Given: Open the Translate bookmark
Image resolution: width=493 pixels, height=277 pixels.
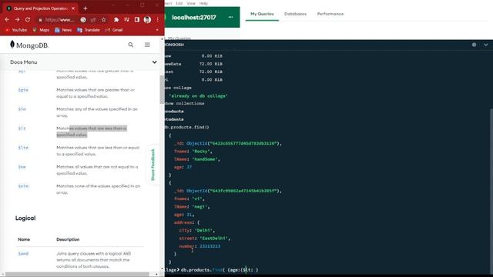Looking at the screenshot, I should 89,30.
